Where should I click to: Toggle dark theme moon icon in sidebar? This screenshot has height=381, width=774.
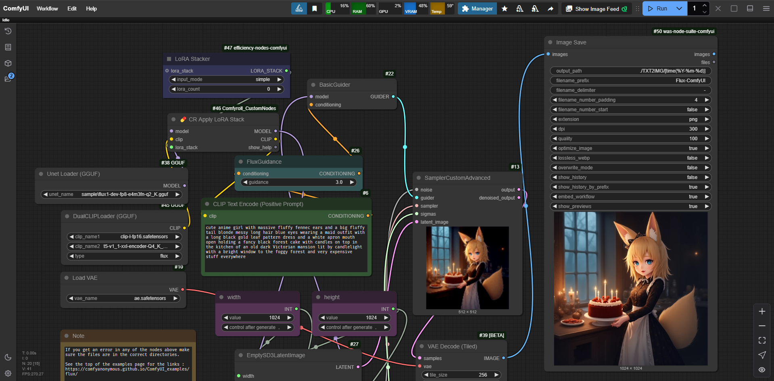8,357
